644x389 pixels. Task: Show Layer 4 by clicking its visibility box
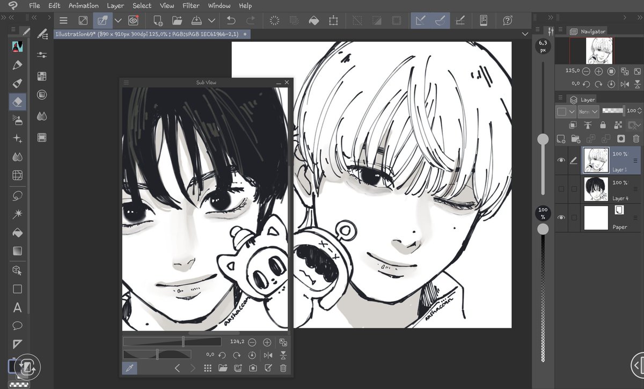pyautogui.click(x=561, y=188)
